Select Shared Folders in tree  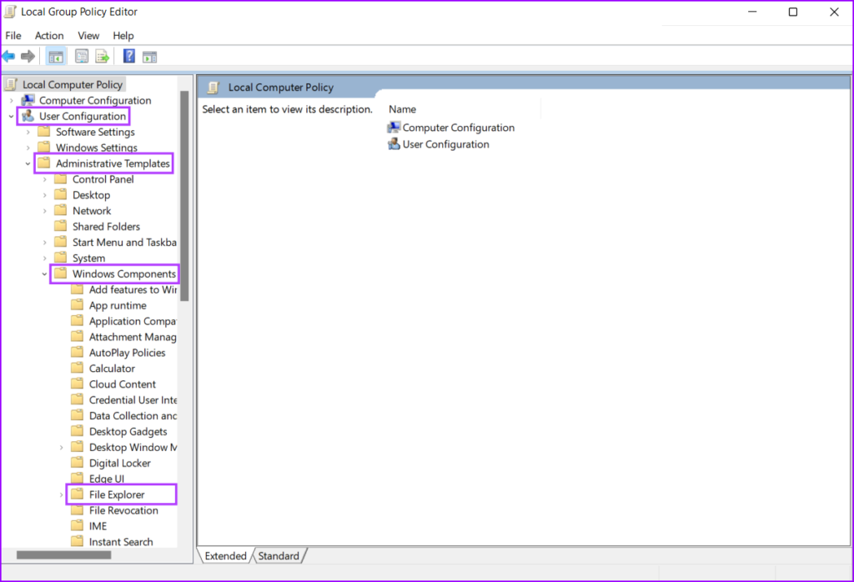click(x=106, y=227)
